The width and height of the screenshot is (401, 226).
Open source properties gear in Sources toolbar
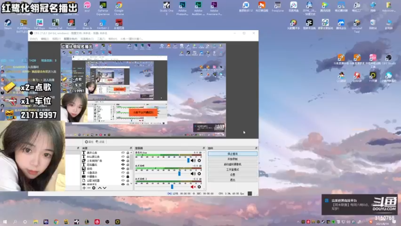(94, 188)
